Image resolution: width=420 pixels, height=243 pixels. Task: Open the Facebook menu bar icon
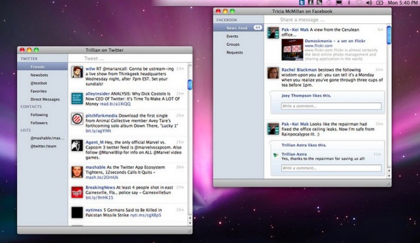click(x=310, y=3)
